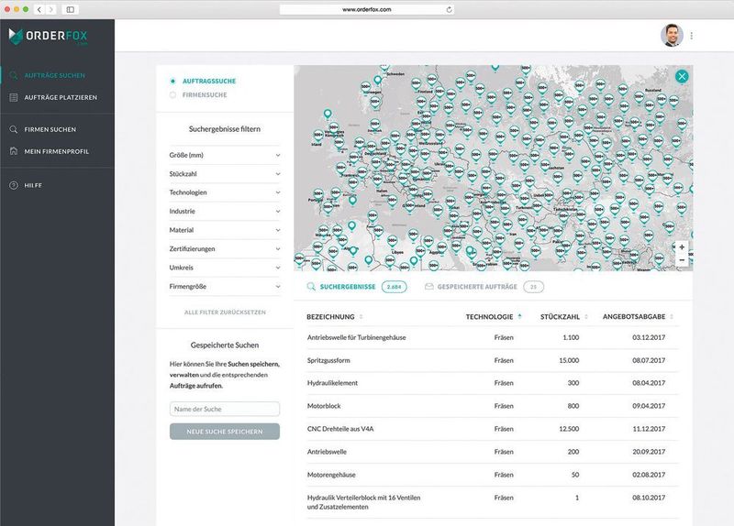734x526 pixels.
Task: Click the Name der Suche field
Action: click(225, 409)
